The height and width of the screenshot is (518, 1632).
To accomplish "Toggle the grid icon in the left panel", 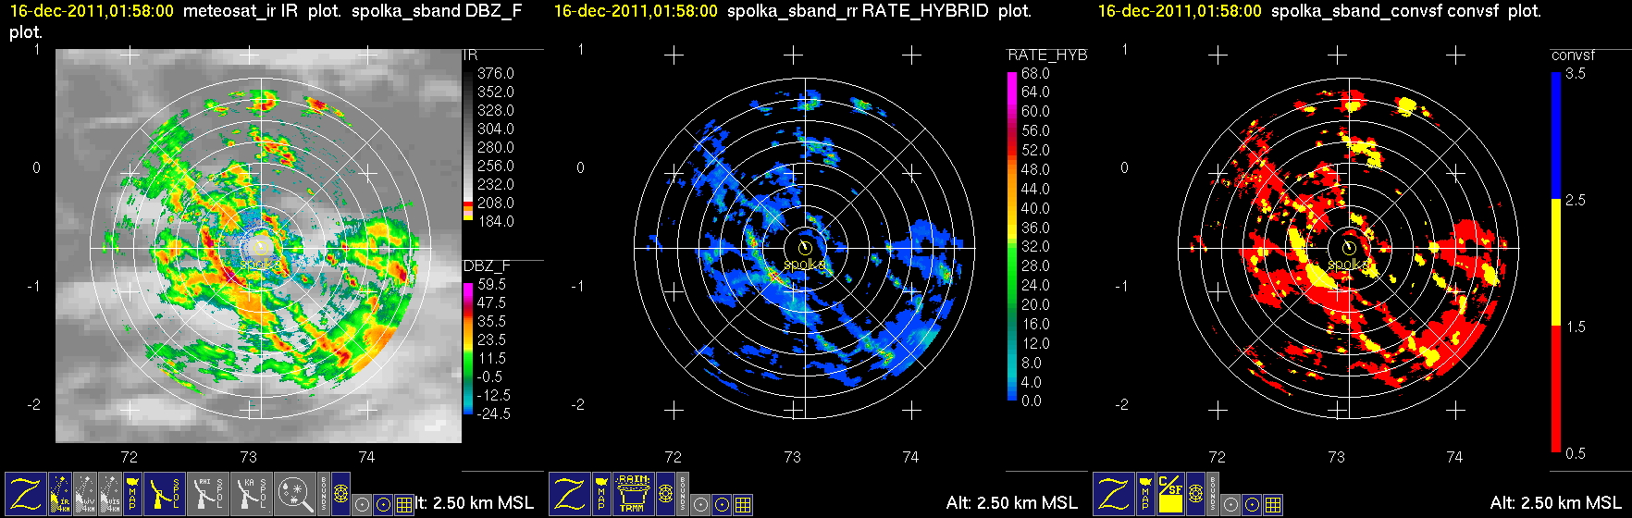I will [404, 505].
